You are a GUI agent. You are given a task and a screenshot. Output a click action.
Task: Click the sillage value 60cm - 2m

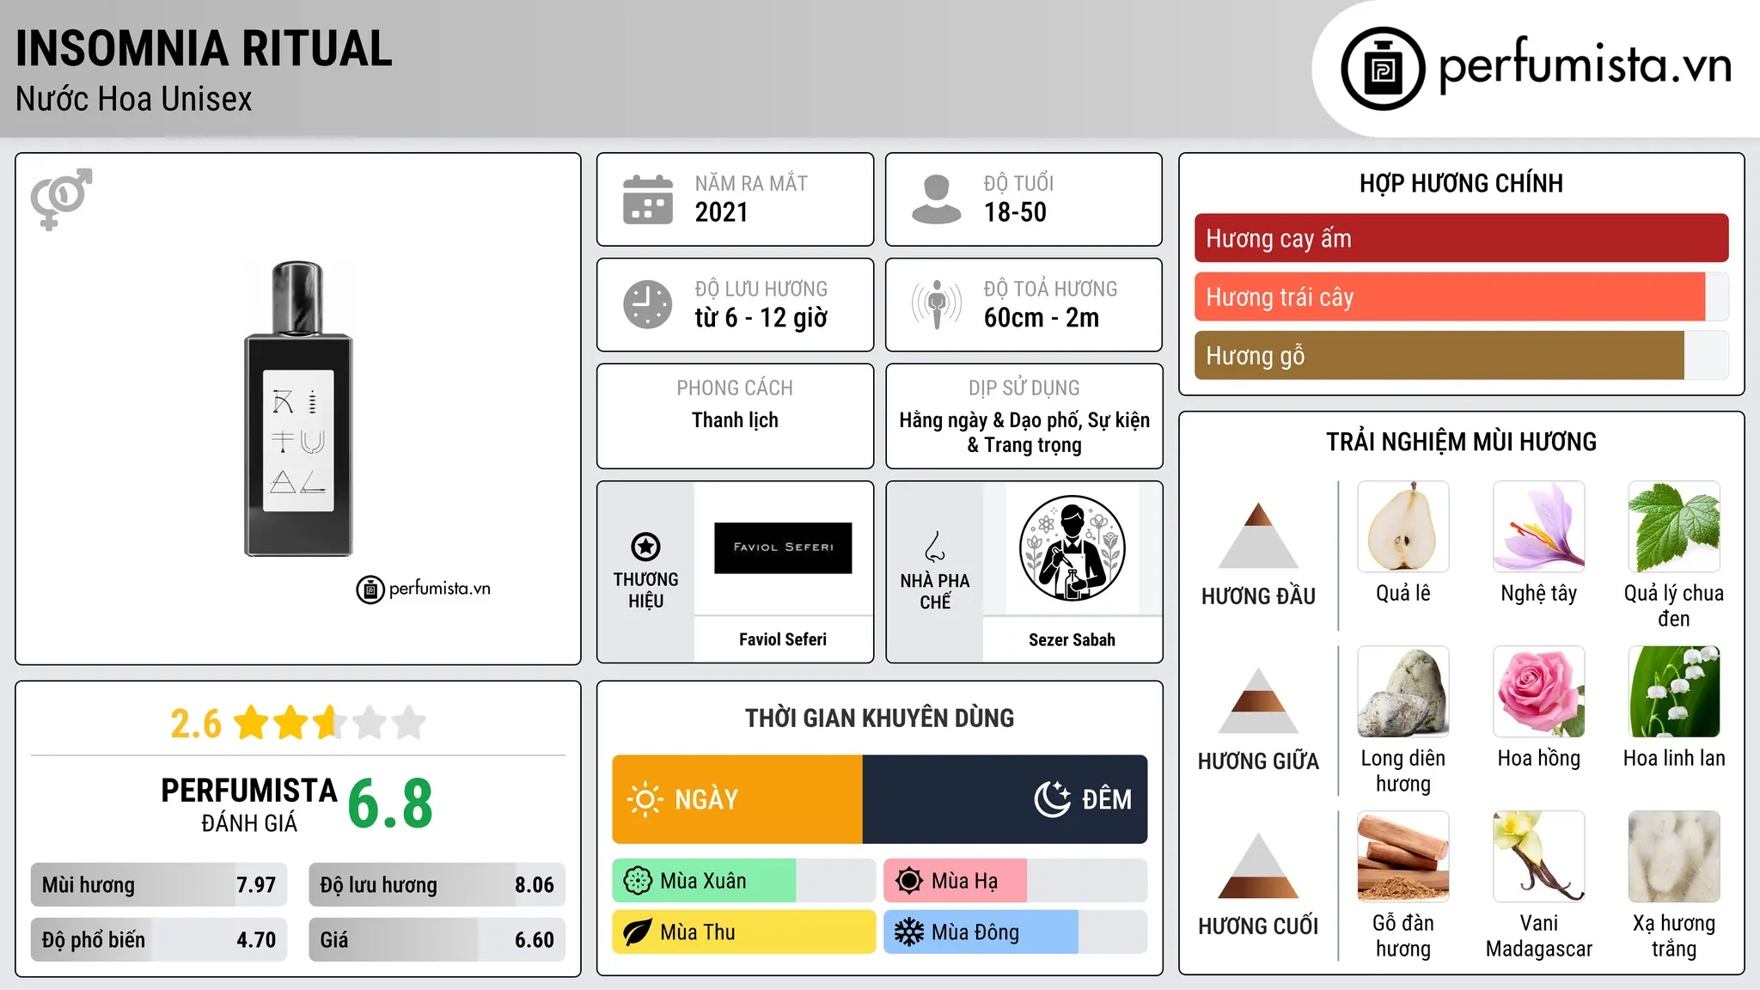tap(1042, 318)
